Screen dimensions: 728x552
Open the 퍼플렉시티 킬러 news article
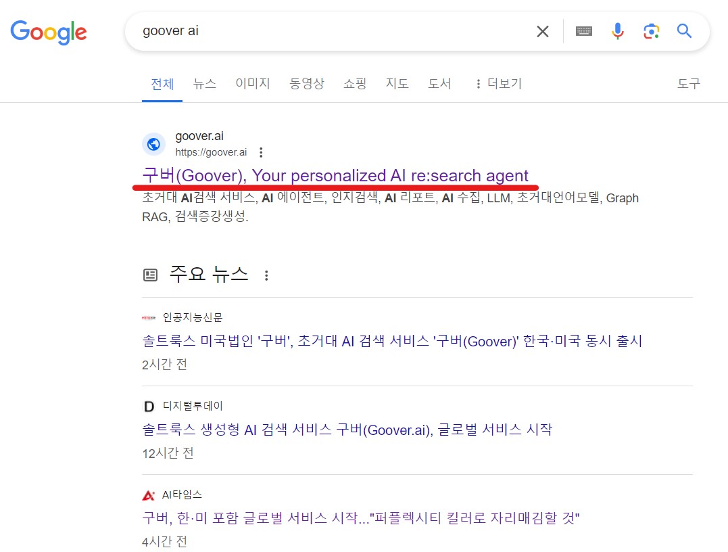coord(361,518)
